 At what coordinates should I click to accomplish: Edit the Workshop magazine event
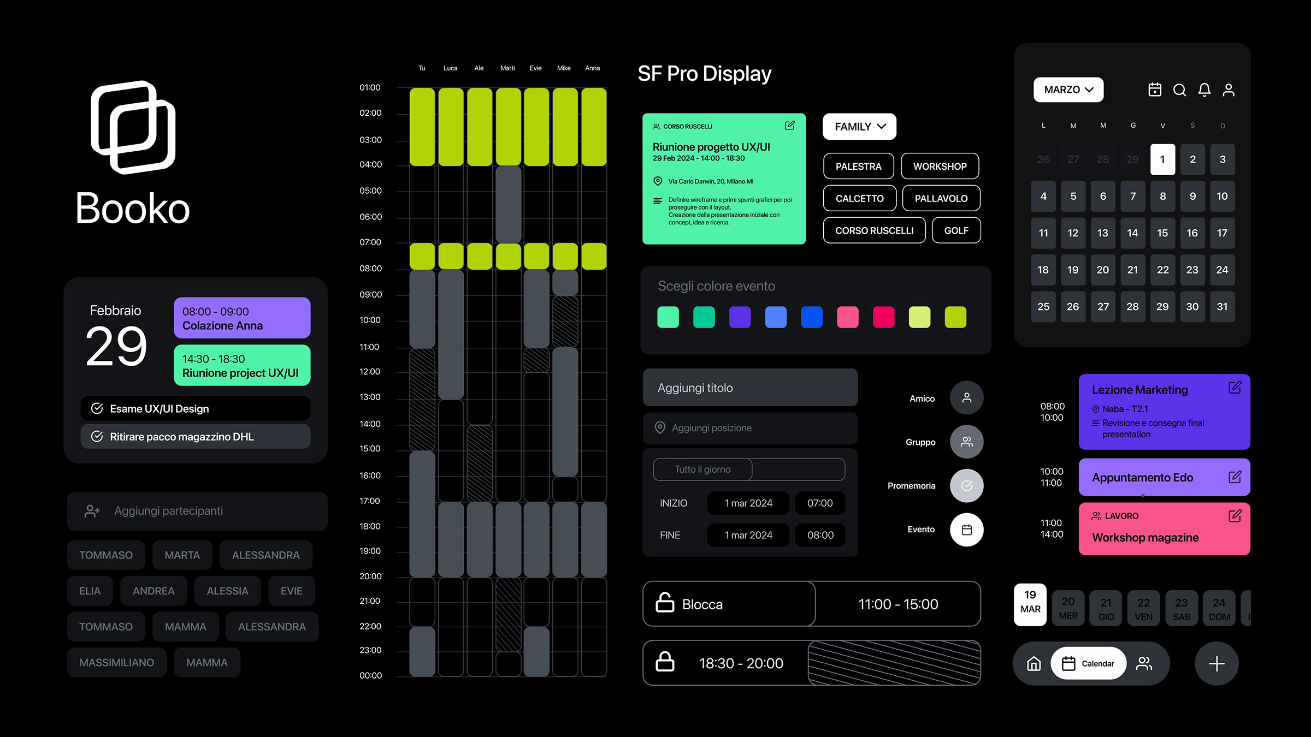pyautogui.click(x=1235, y=516)
